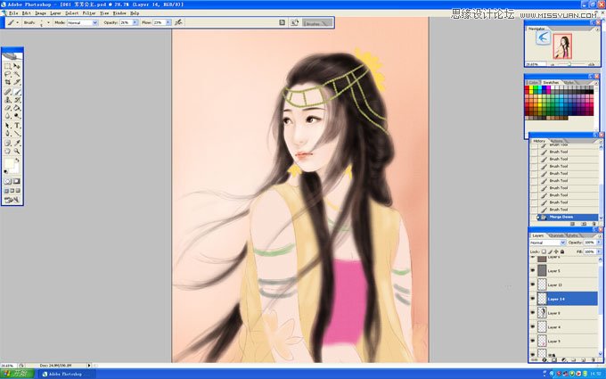
Task: Select the Hand tool
Action: (7, 151)
